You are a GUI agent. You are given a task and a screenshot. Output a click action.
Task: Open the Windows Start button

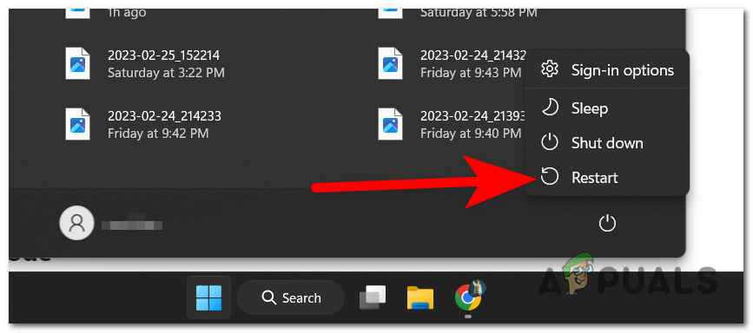point(209,297)
